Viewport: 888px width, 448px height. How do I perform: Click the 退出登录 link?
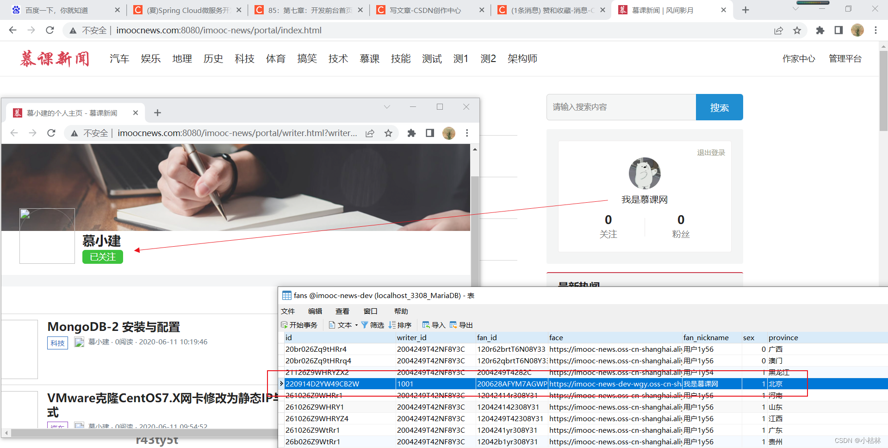point(711,152)
